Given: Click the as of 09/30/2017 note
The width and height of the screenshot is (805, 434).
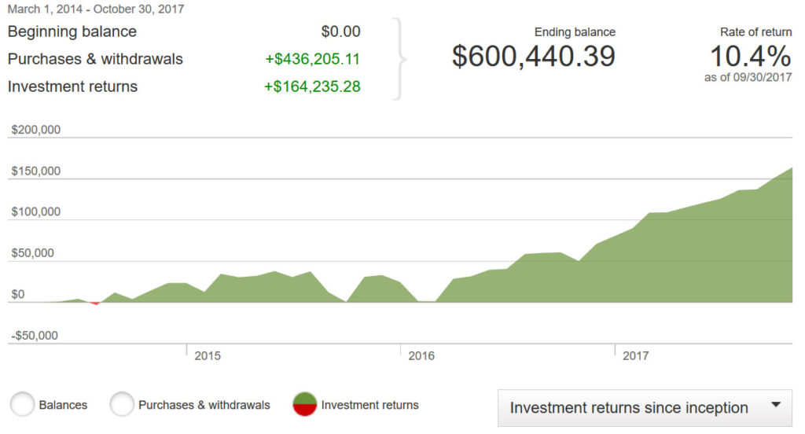Looking at the screenshot, I should (x=748, y=77).
